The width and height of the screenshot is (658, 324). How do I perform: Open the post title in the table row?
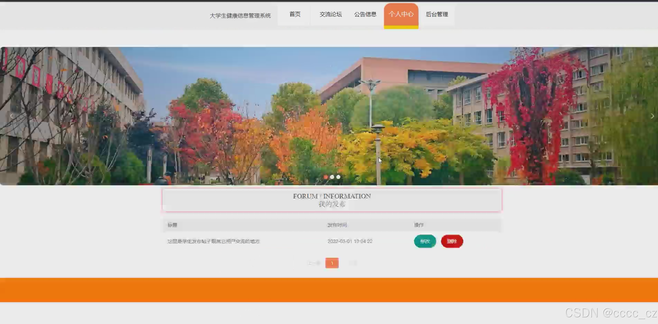(x=213, y=241)
